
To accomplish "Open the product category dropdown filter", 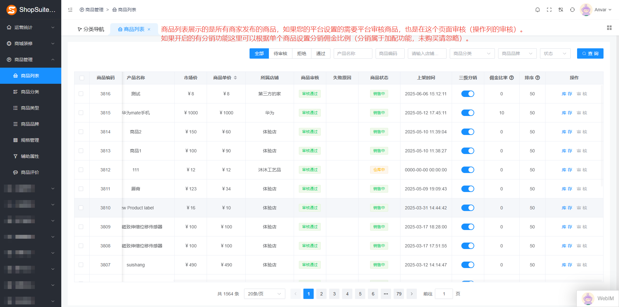I will pos(472,53).
